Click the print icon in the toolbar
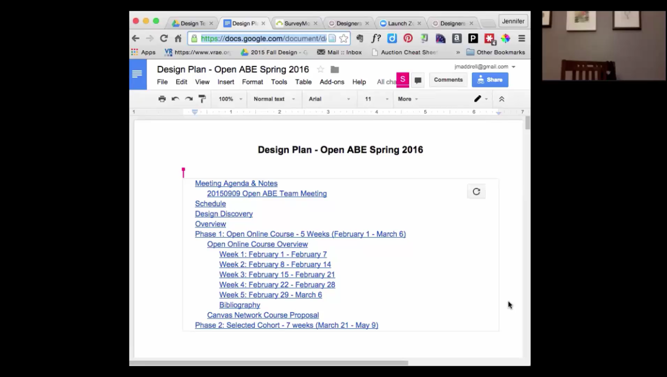 pos(162,99)
